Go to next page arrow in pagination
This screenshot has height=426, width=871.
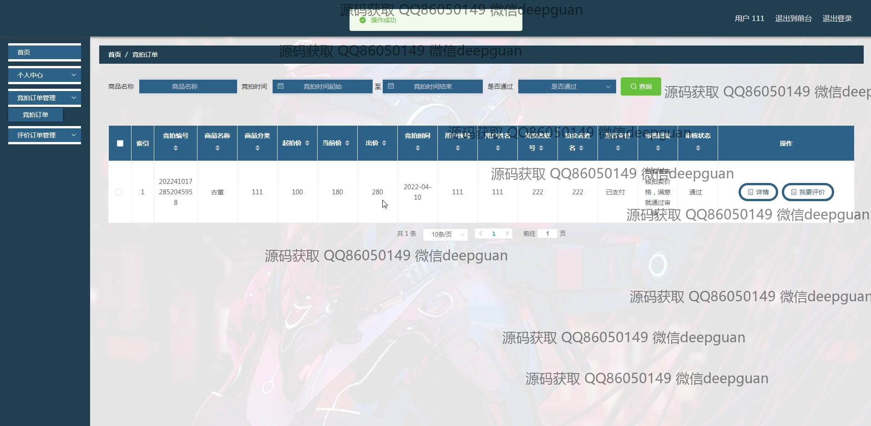click(507, 233)
